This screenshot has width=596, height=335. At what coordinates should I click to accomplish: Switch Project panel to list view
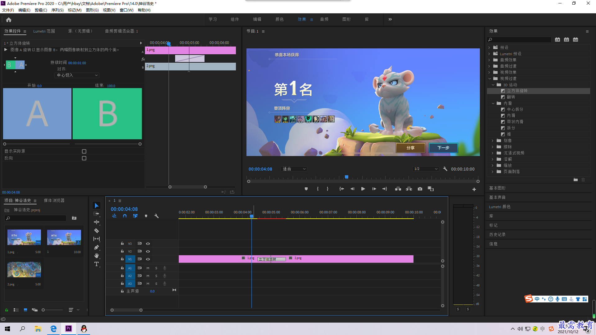pos(16,310)
